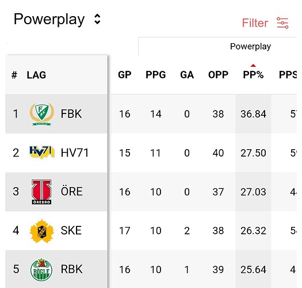
Task: Sort by GA column header
Action: point(187,75)
